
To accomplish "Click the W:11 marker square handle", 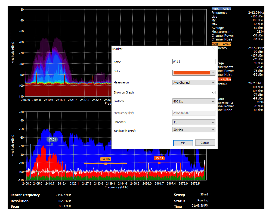I will click(x=159, y=163).
